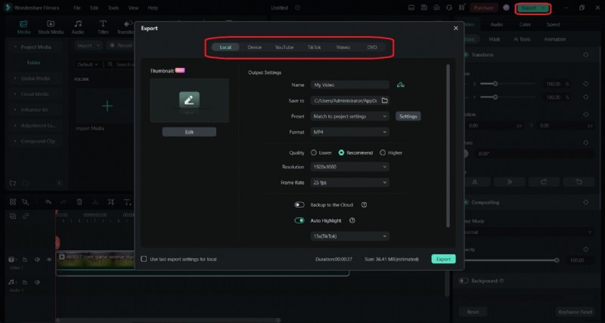Switch to the YouTube export tab
Image resolution: width=605 pixels, height=323 pixels.
pos(284,48)
